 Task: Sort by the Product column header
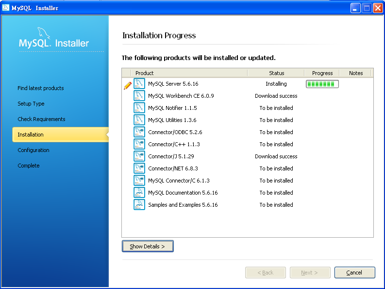point(189,73)
